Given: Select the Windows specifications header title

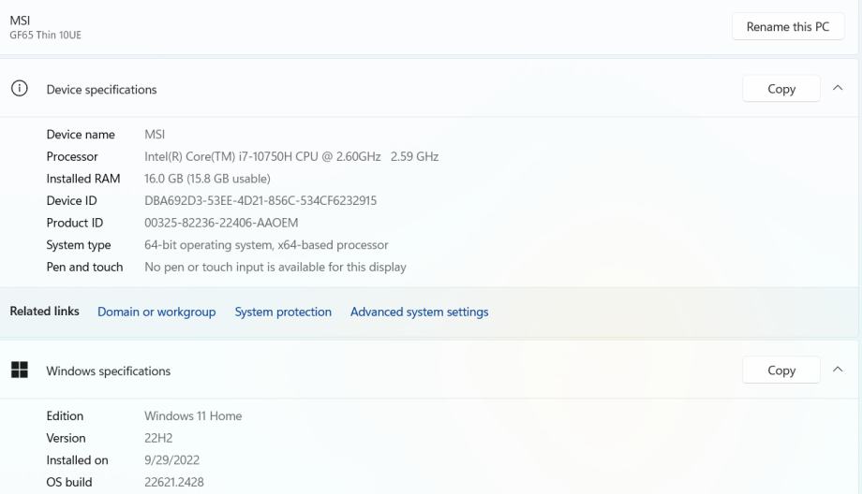Looking at the screenshot, I should tap(109, 371).
